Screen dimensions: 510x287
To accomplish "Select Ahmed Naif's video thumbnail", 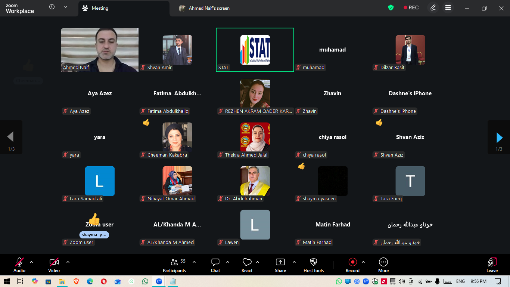I will click(x=100, y=50).
